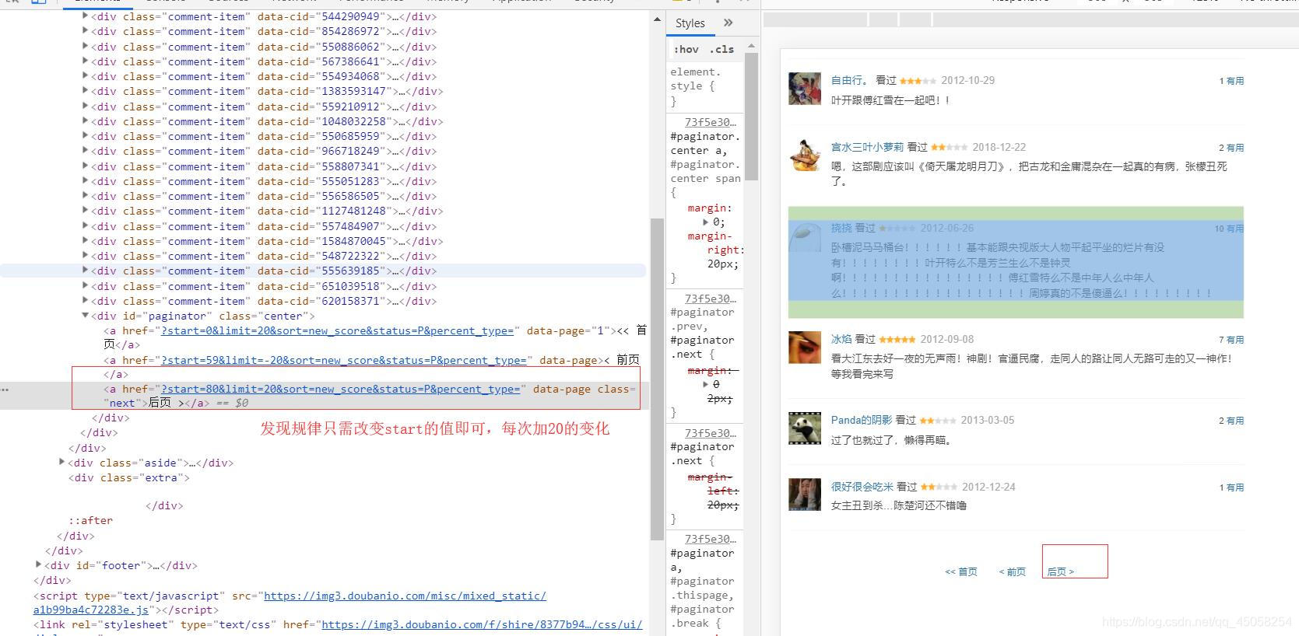
Task: Vote 有用 on 挠挠 comment
Action: pyautogui.click(x=1235, y=229)
